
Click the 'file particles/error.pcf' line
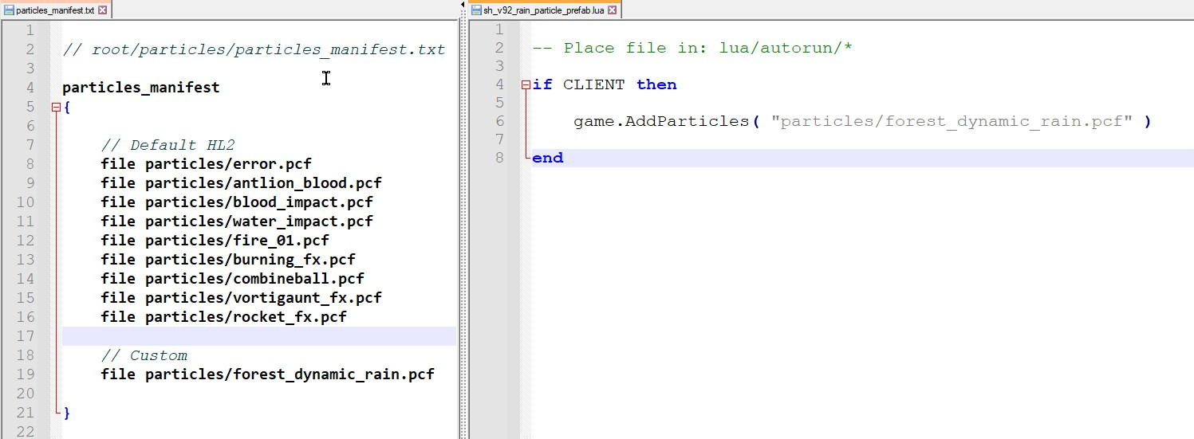click(x=206, y=164)
